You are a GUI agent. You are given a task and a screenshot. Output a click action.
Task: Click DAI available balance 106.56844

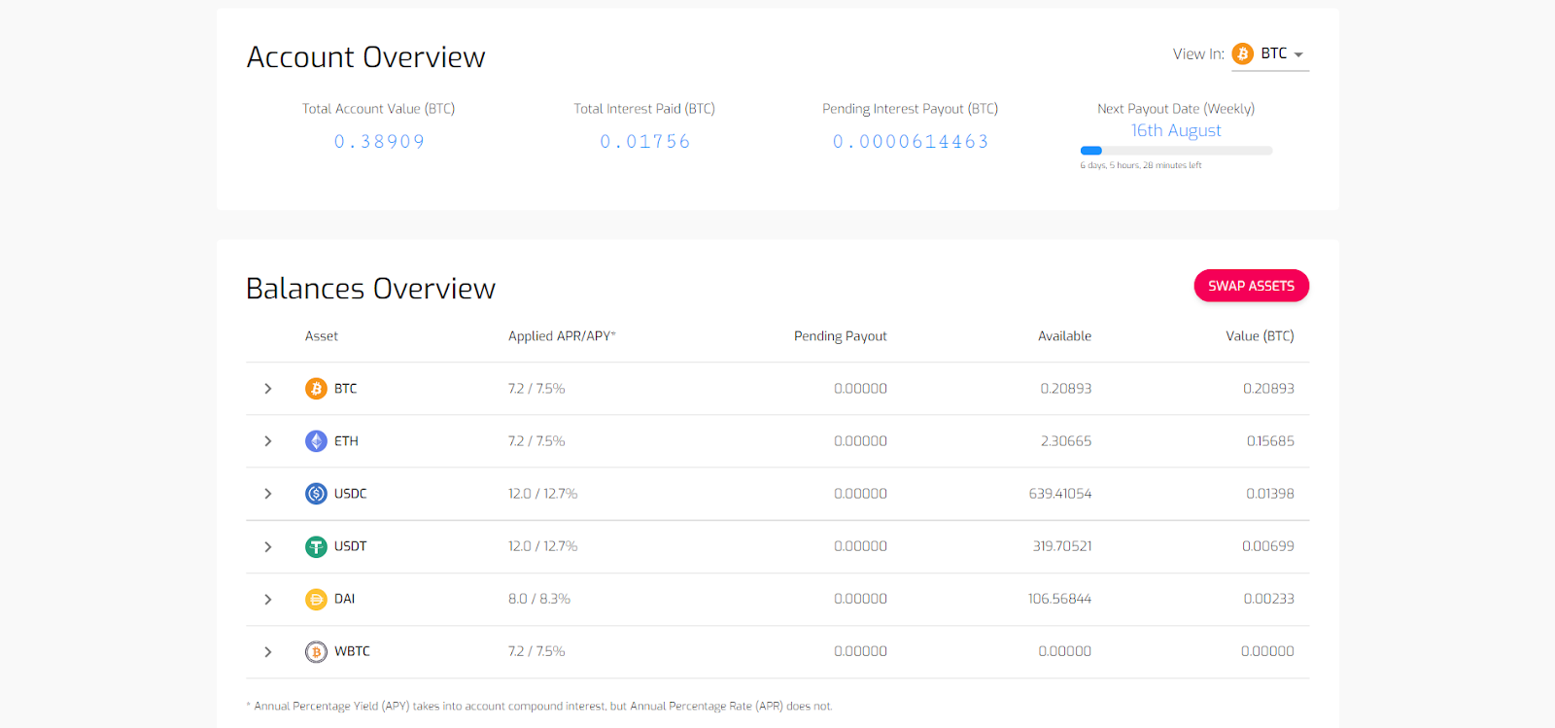1060,599
